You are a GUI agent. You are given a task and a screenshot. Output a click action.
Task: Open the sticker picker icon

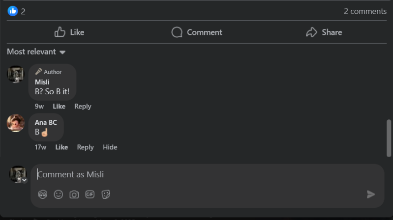pyautogui.click(x=106, y=194)
